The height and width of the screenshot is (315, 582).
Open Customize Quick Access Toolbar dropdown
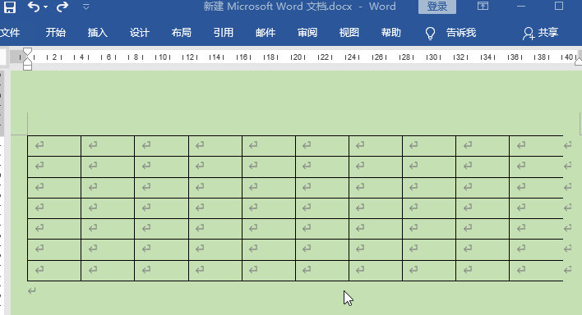tap(85, 7)
